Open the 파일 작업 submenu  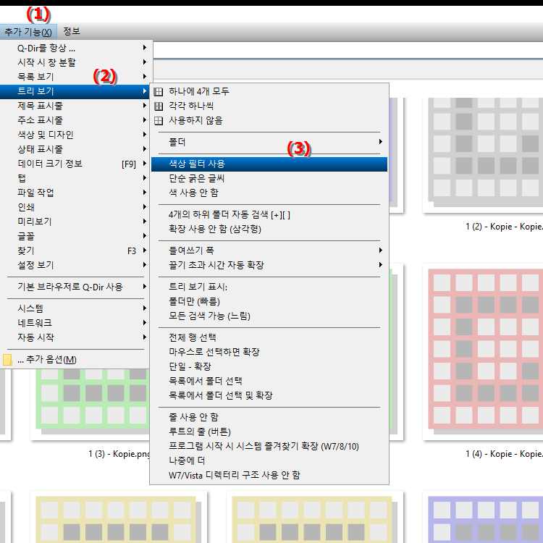click(75, 193)
